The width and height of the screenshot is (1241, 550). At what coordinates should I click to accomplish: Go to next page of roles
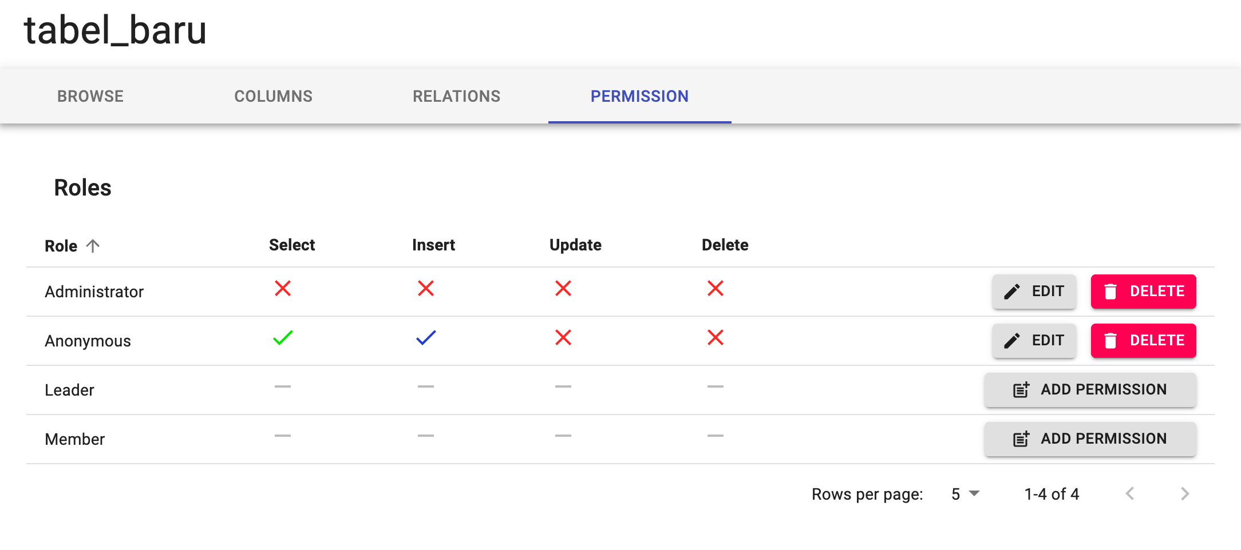(1184, 494)
